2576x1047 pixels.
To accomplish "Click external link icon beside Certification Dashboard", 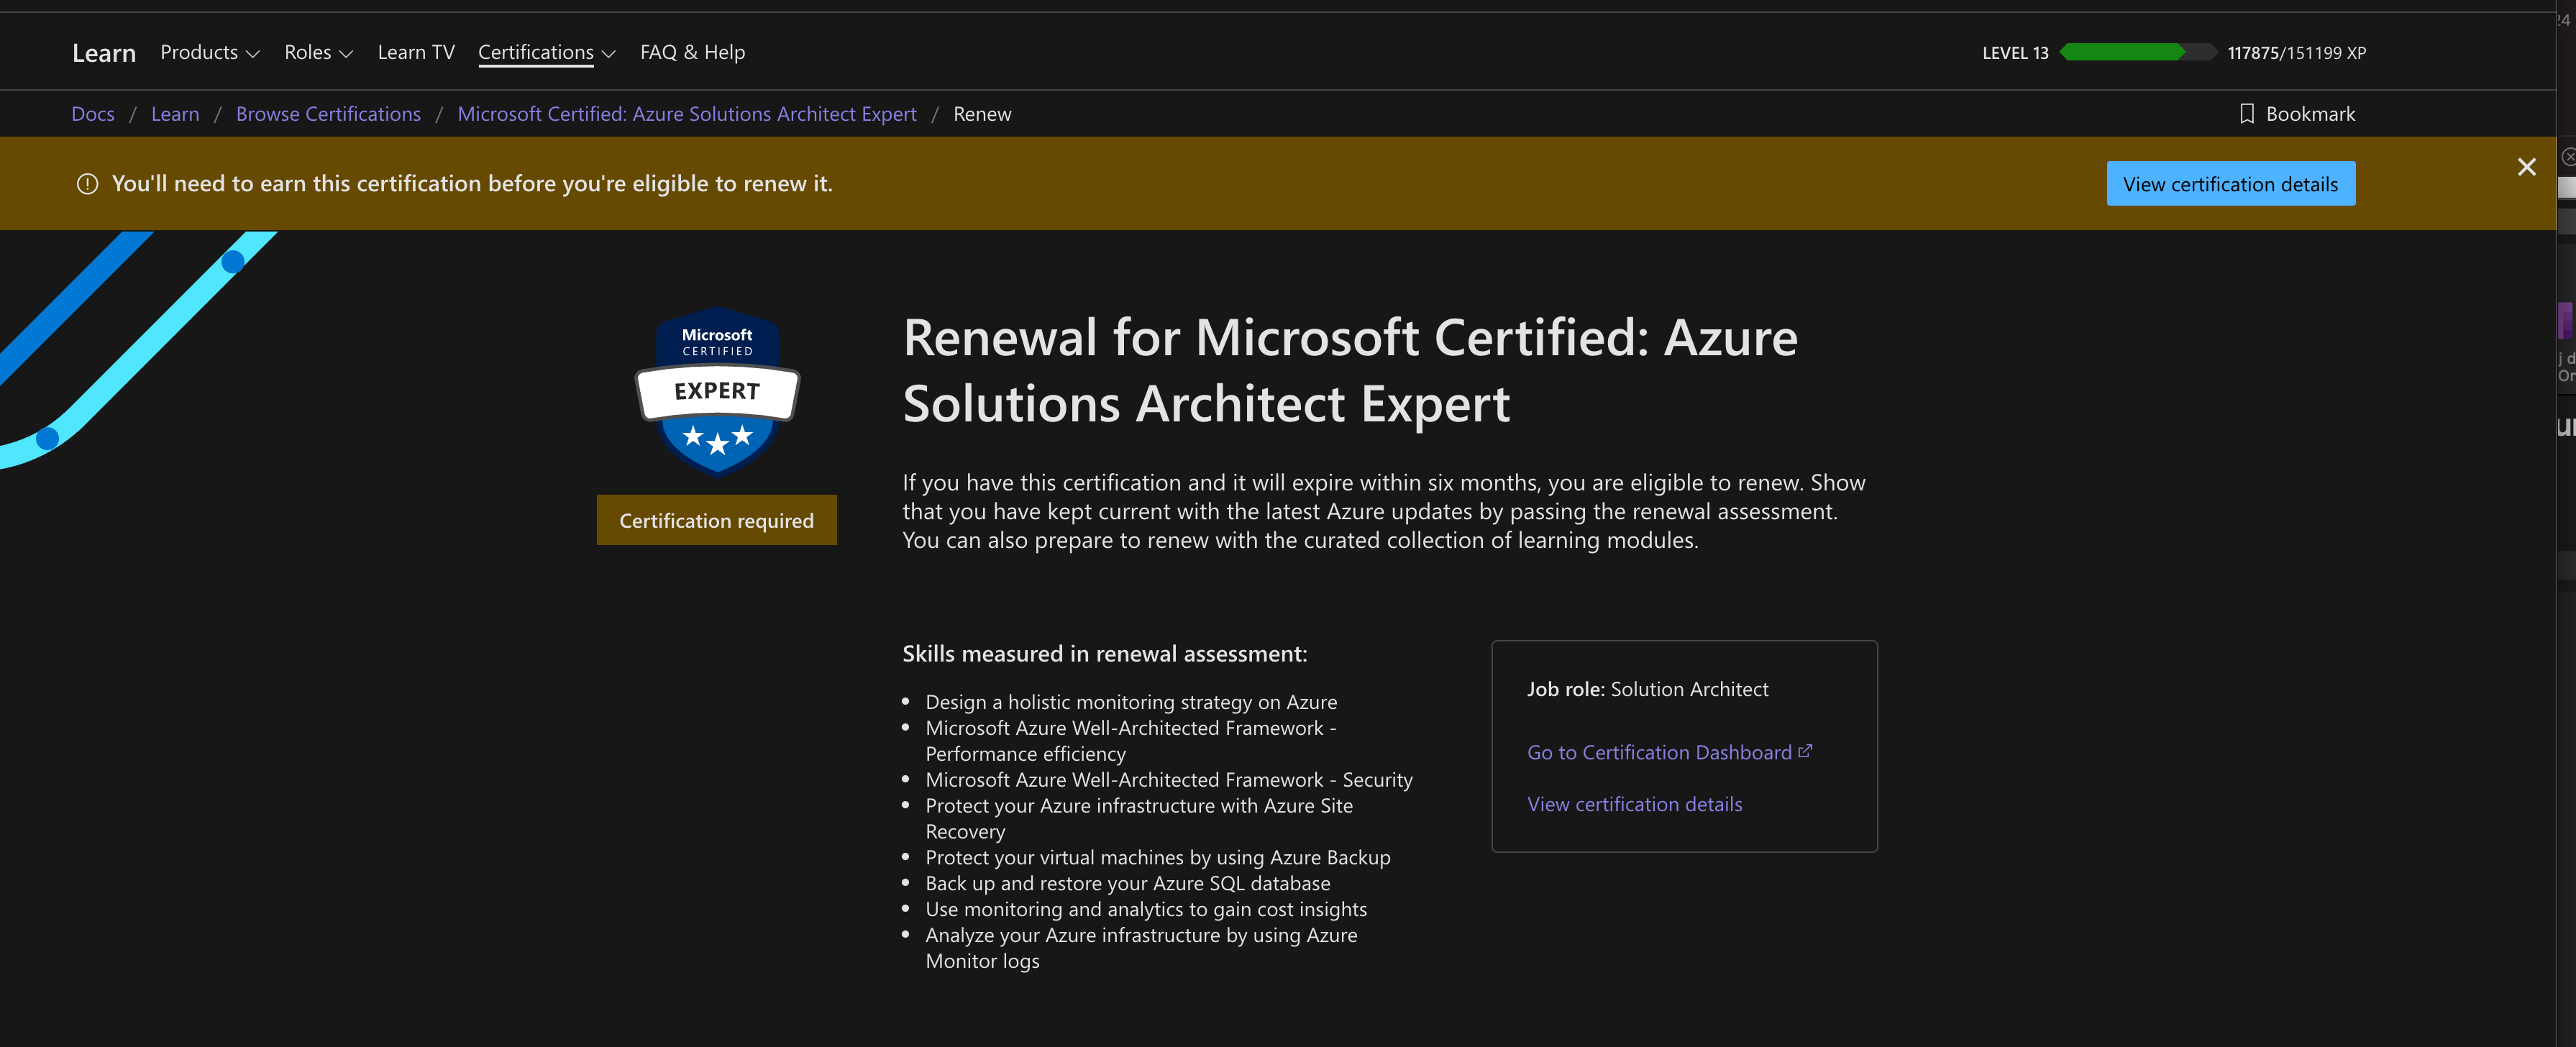I will coord(1805,751).
